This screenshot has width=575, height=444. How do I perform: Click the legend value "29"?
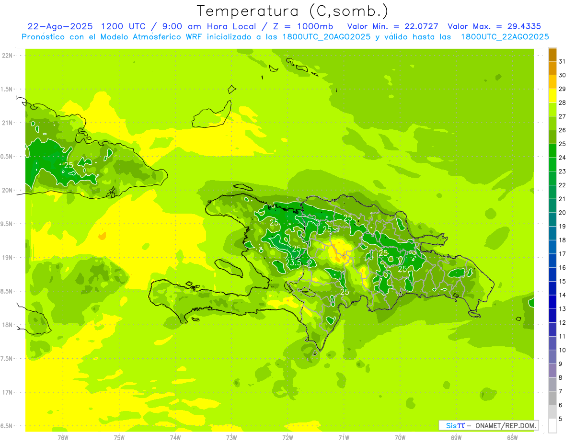[562, 89]
